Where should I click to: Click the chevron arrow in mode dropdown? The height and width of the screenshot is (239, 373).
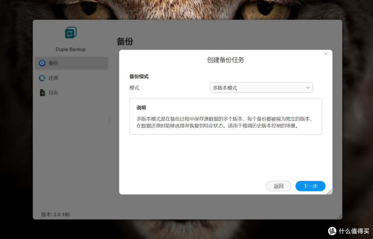pos(308,88)
